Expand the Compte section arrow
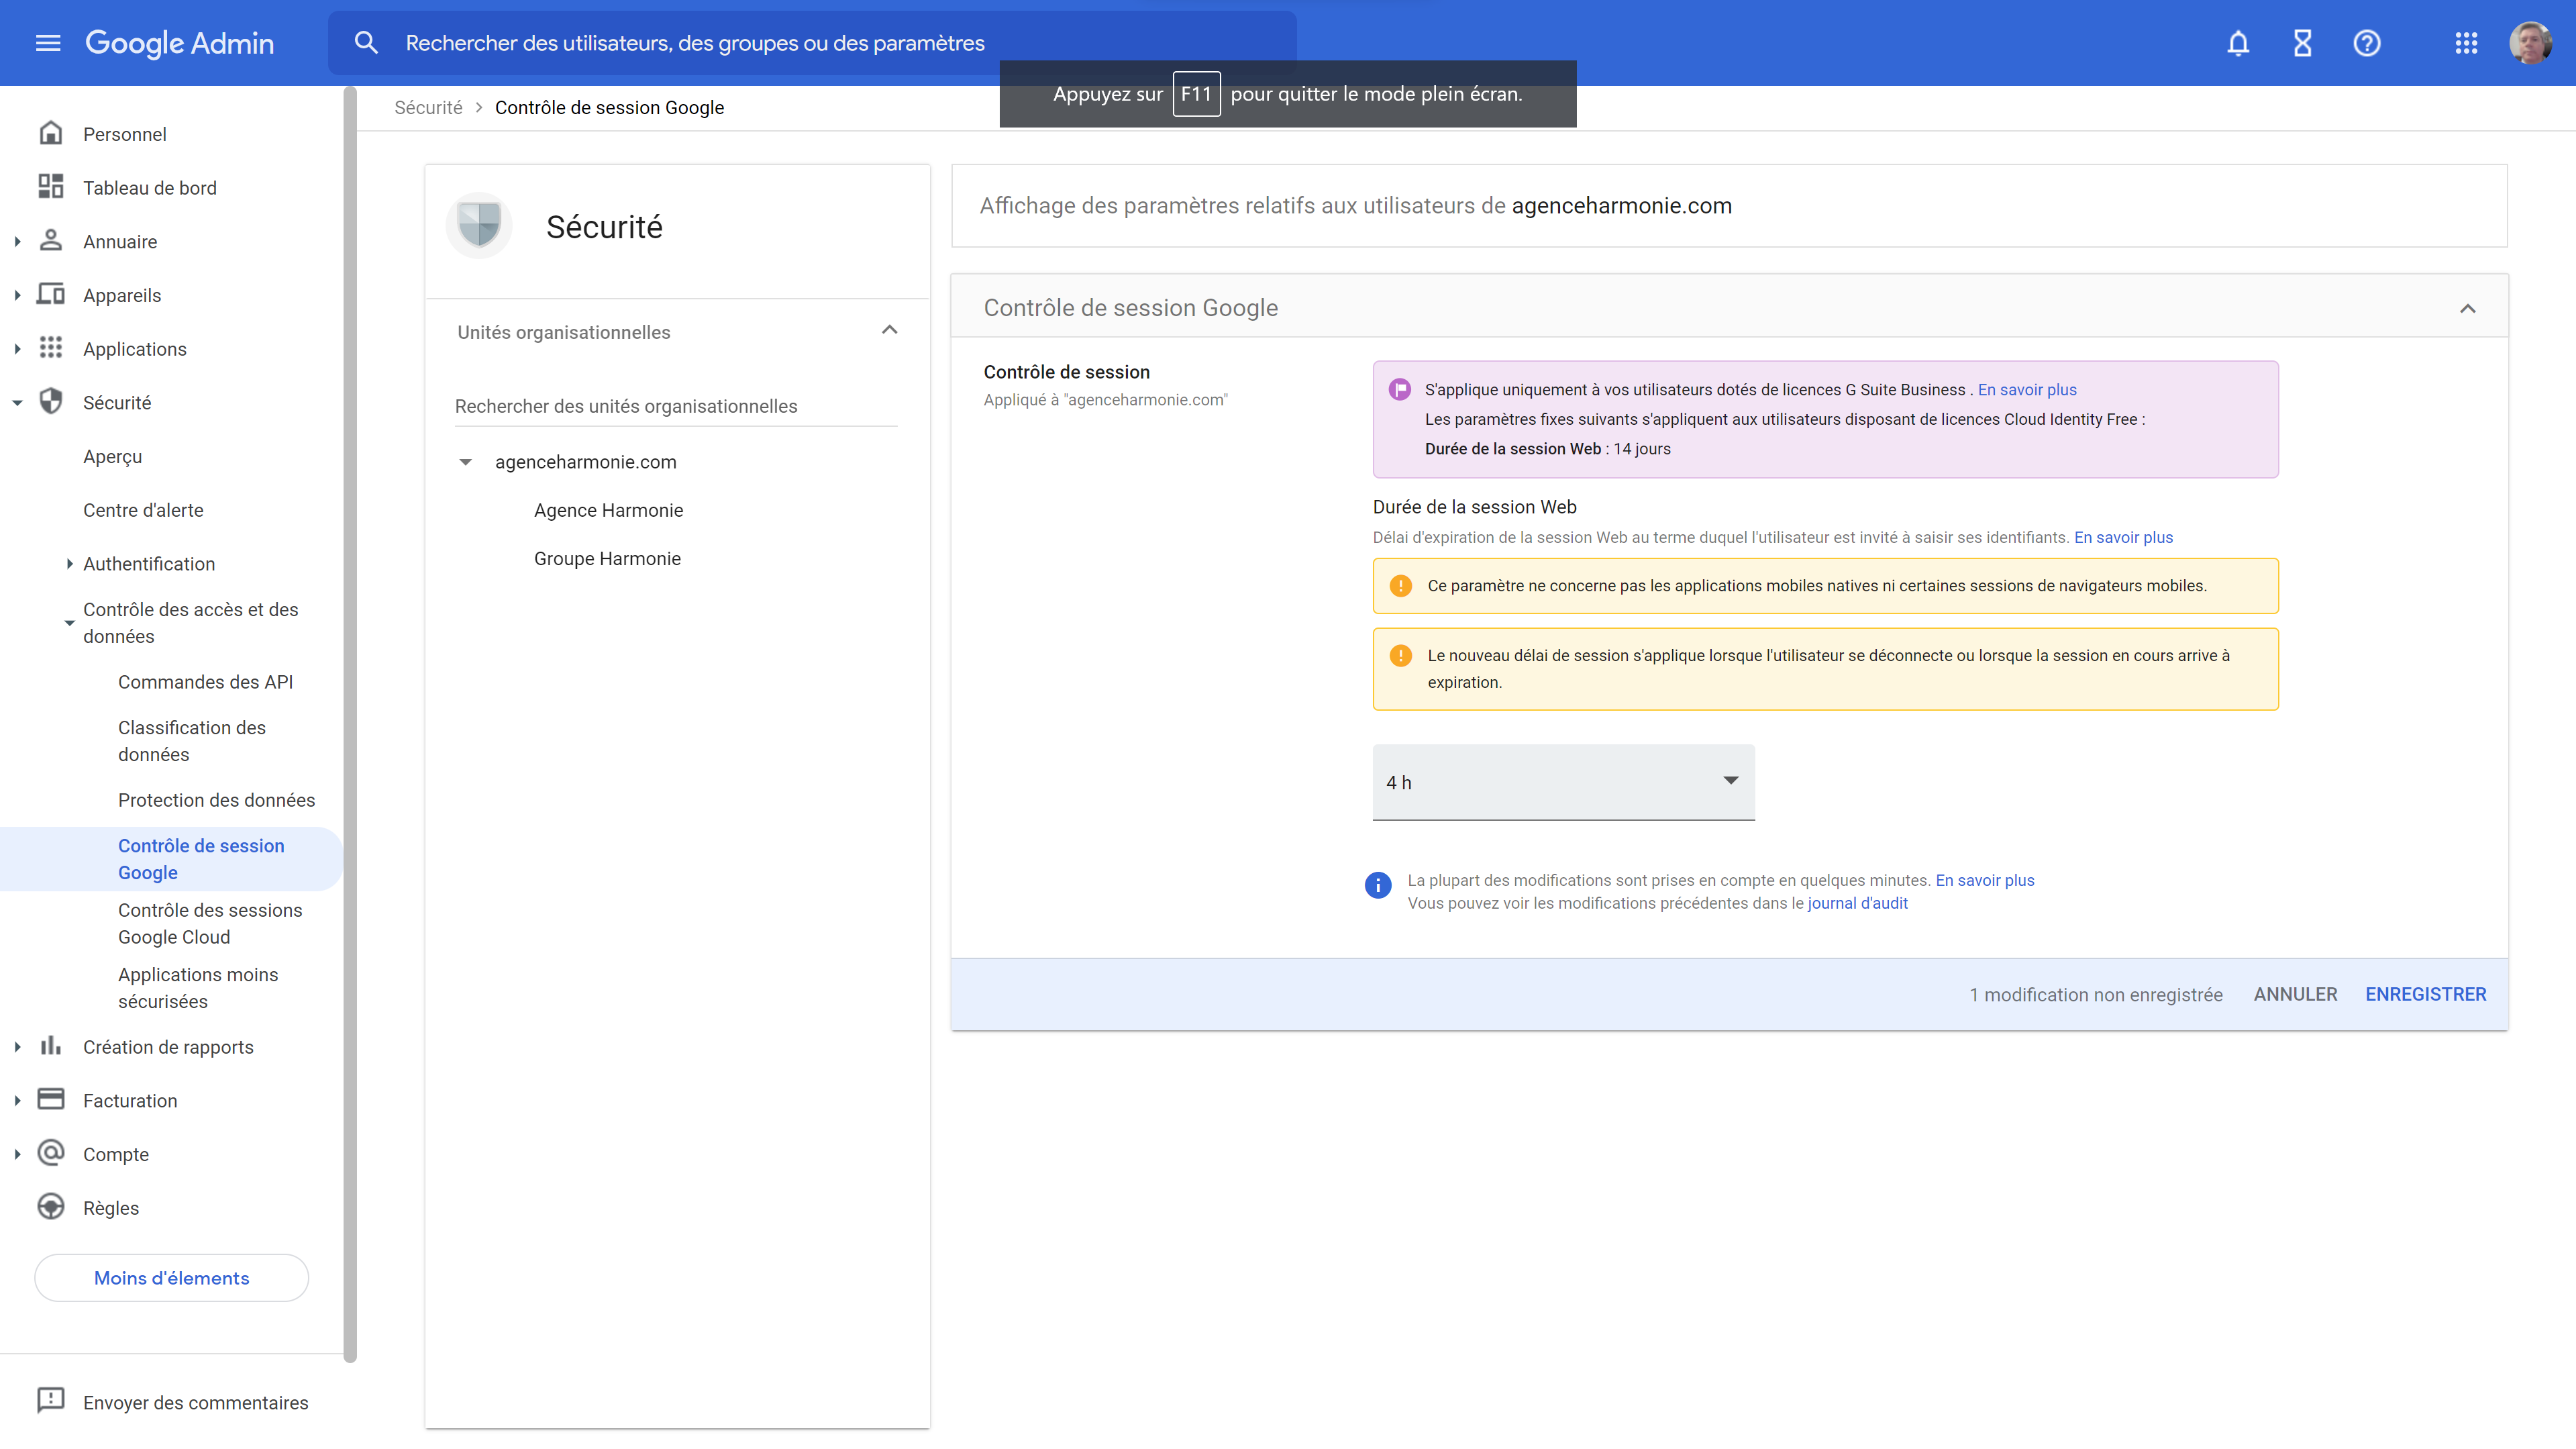The image size is (2576, 1449). pyautogui.click(x=17, y=1154)
